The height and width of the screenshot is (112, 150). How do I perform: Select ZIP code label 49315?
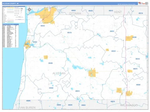click(111, 11)
